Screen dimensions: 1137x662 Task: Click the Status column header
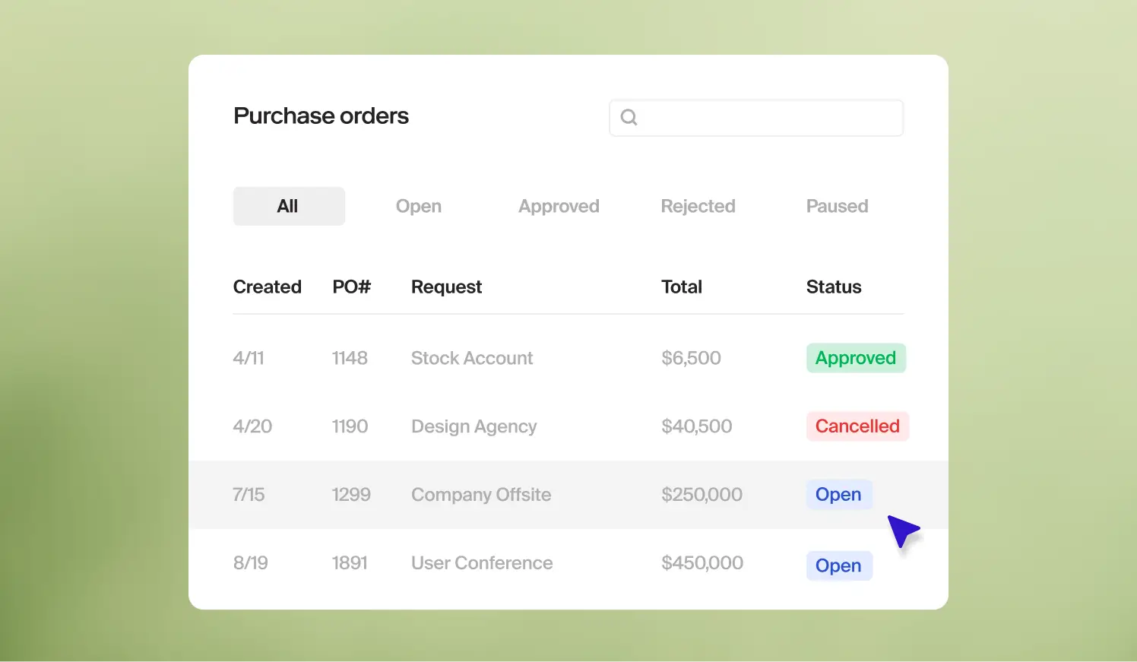tap(834, 287)
